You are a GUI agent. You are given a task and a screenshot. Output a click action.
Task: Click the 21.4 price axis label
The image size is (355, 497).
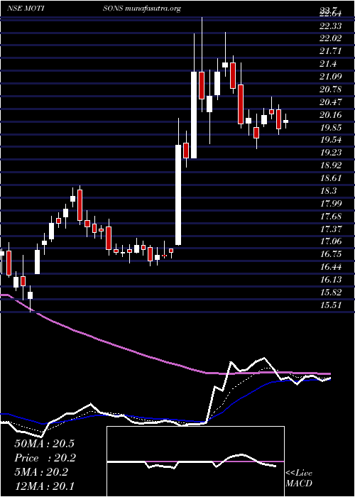pyautogui.click(x=329, y=64)
